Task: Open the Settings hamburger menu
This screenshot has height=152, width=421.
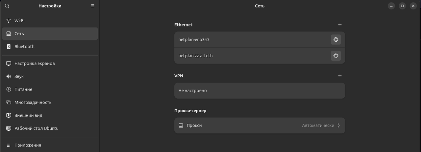Action: pos(93,6)
